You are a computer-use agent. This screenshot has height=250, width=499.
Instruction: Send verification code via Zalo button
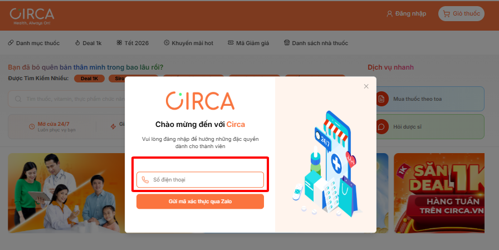click(200, 202)
